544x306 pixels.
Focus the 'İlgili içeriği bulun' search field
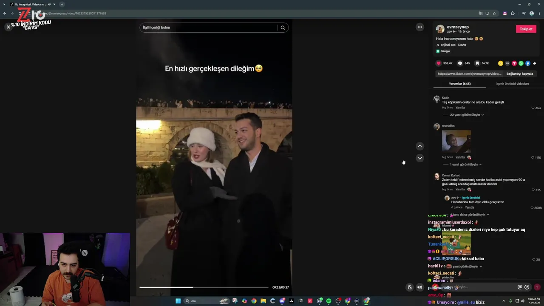(208, 28)
